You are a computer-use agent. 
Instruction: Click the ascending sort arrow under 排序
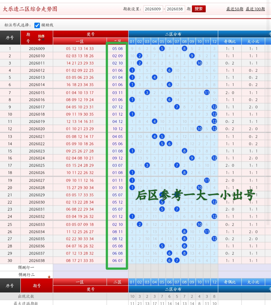coord(39,40)
